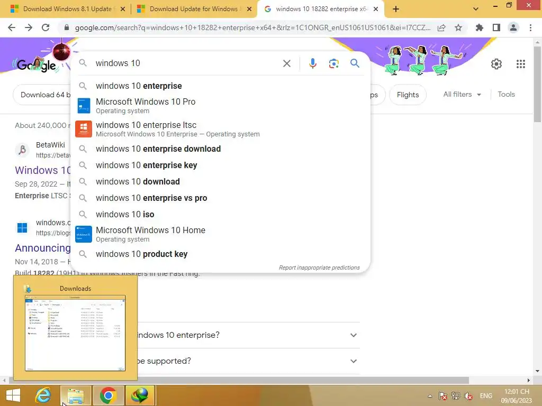Choose suggestion windows 10 download

(x=220, y=182)
